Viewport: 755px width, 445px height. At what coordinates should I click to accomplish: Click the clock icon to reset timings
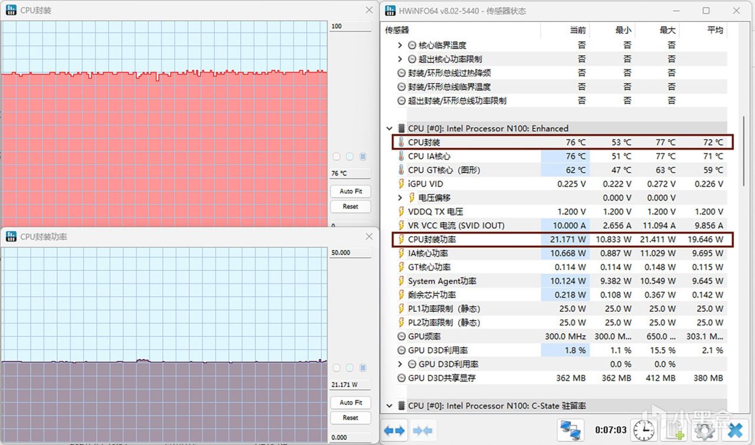[643, 430]
